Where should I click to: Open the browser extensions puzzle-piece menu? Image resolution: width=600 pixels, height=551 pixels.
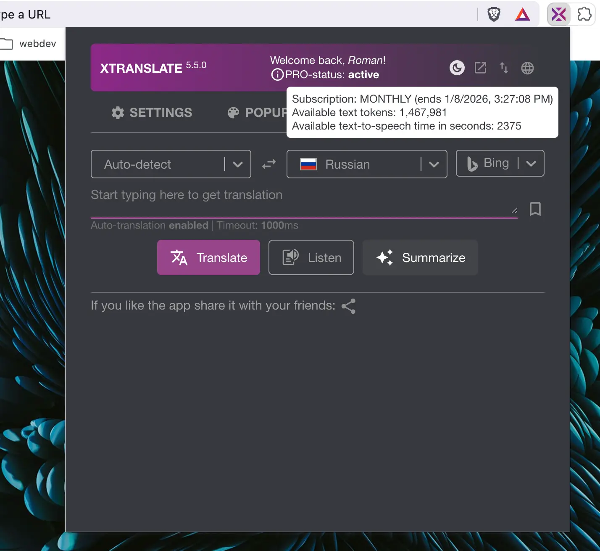click(x=584, y=14)
